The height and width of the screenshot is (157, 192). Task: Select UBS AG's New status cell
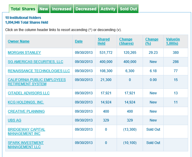coord(153,120)
